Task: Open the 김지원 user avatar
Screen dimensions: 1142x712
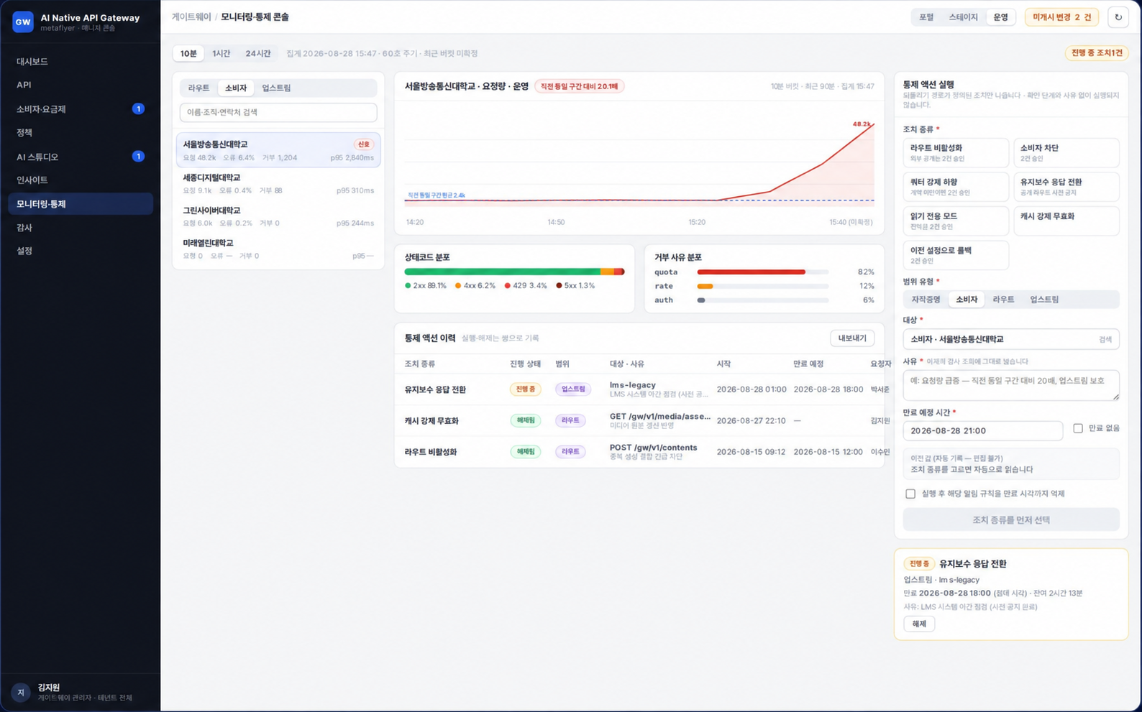Action: (x=21, y=692)
